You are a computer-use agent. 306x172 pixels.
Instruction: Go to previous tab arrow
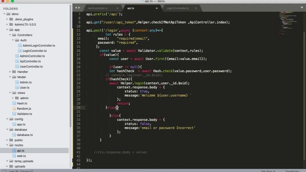click(76, 8)
